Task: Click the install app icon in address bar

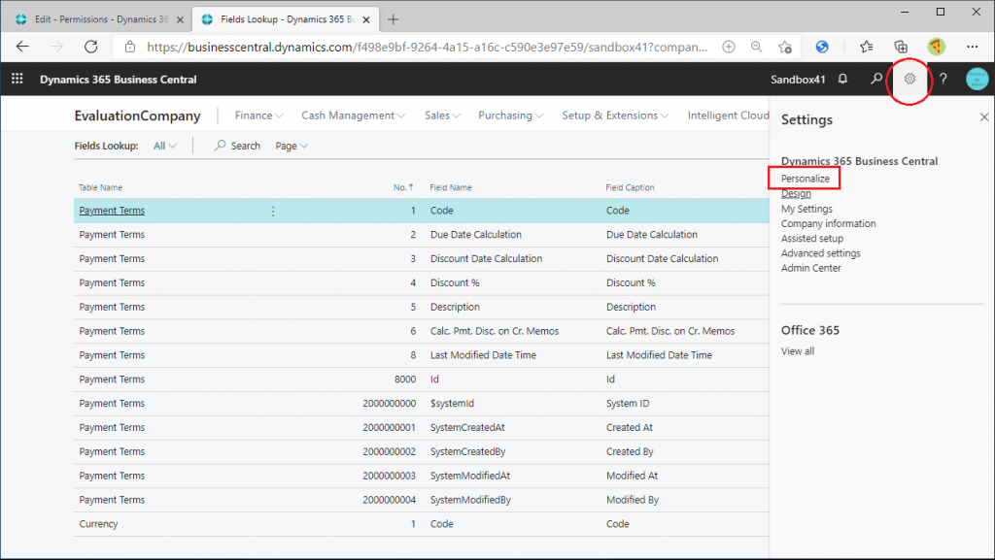Action: (729, 47)
